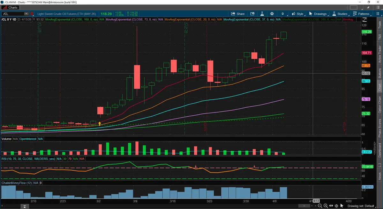The image size is (383, 209).
Task: Open the flask icon beside the gear
Action: click(262, 14)
